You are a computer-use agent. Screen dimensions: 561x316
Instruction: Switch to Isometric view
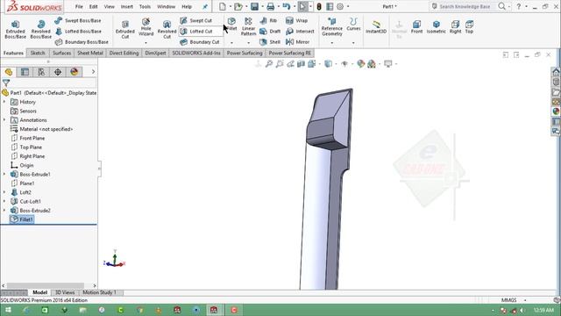point(437,27)
